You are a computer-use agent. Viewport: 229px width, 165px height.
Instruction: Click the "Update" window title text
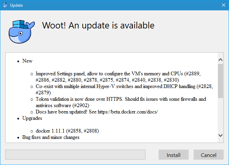pyautogui.click(x=16, y=5)
